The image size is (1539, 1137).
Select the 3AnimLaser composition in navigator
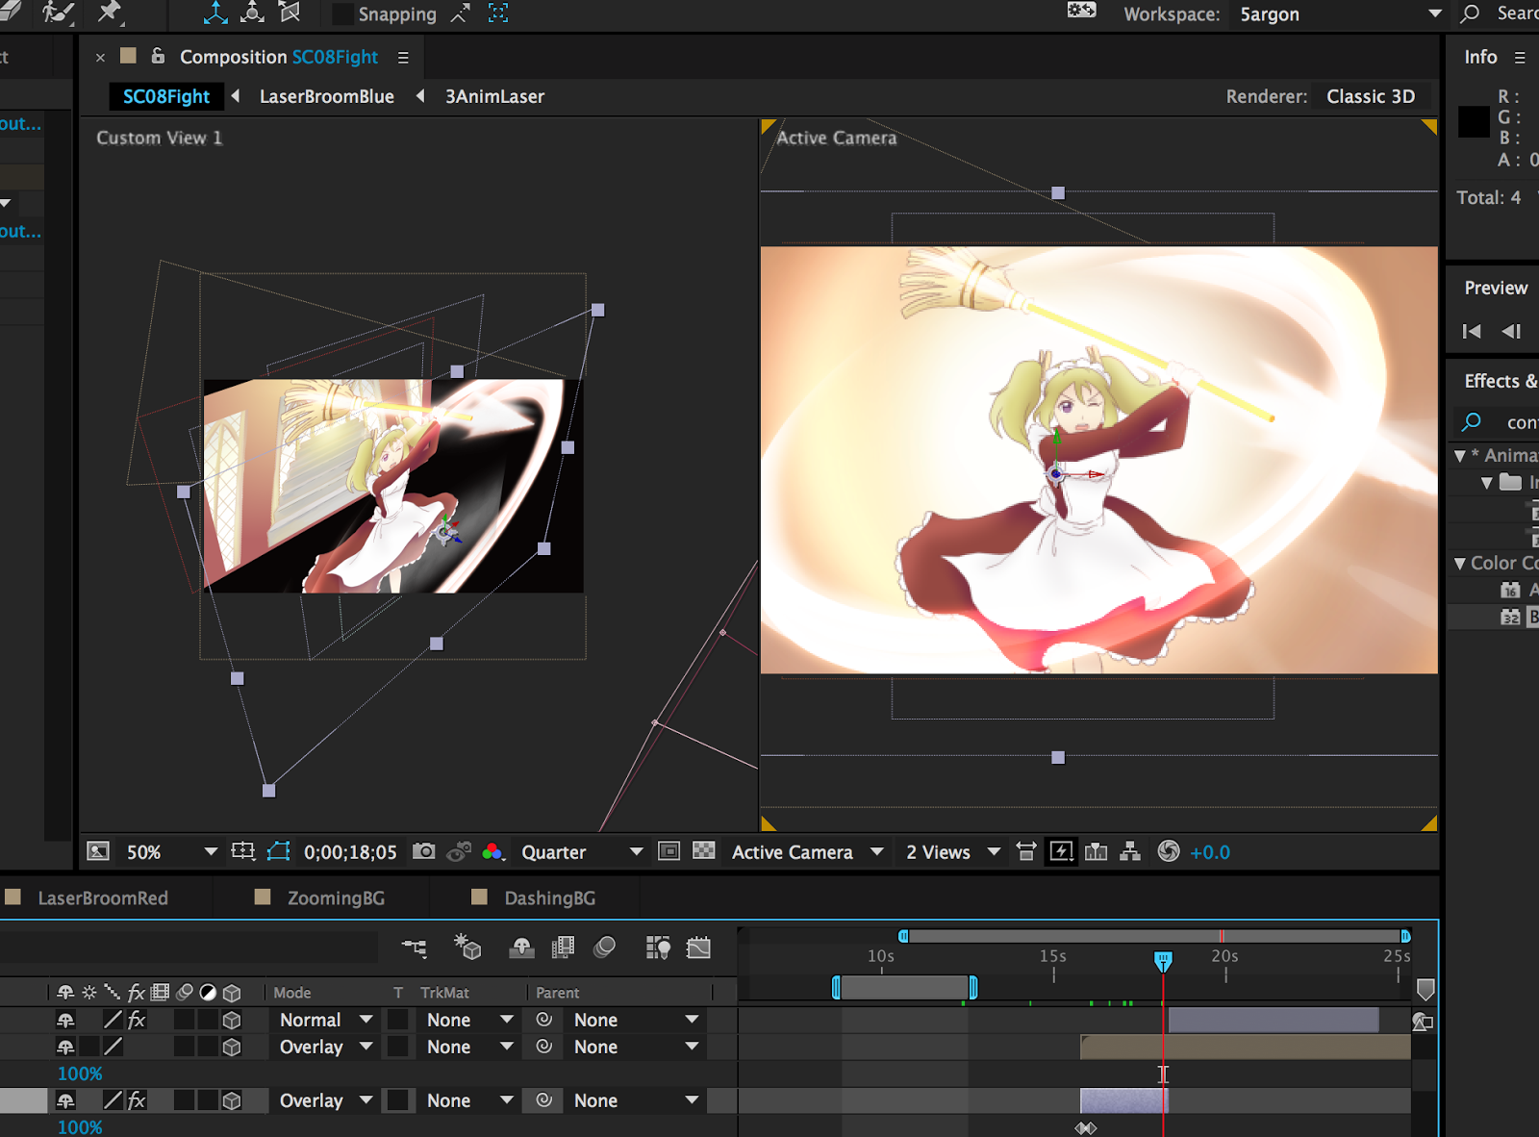pos(494,96)
